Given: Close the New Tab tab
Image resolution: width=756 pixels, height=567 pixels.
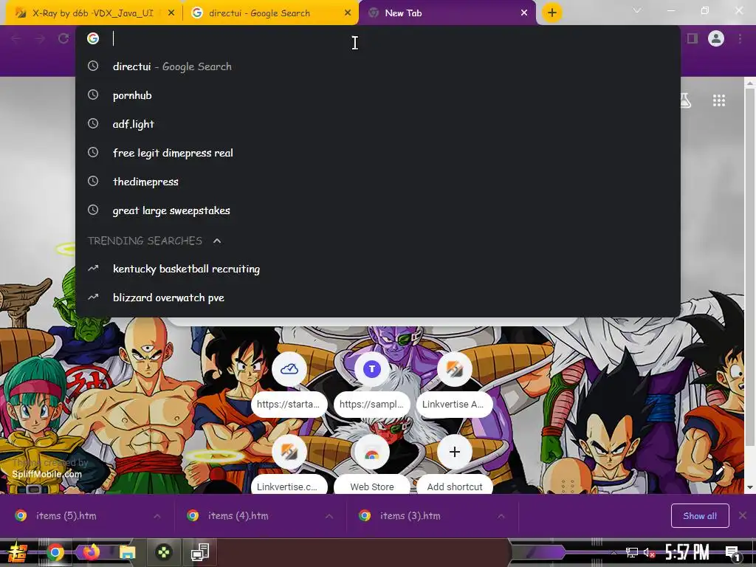Looking at the screenshot, I should coord(524,13).
